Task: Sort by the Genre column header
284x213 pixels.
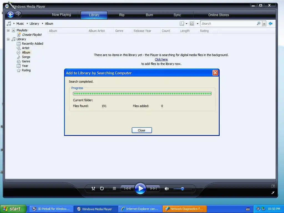Action: [x=123, y=31]
